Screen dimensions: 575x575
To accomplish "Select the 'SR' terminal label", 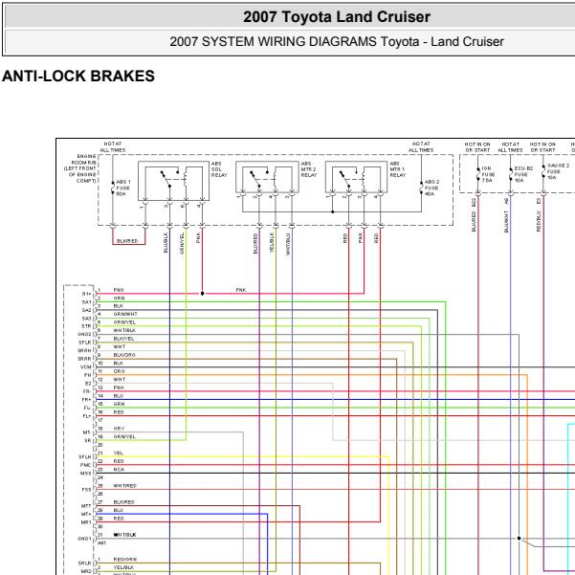I will tap(88, 440).
